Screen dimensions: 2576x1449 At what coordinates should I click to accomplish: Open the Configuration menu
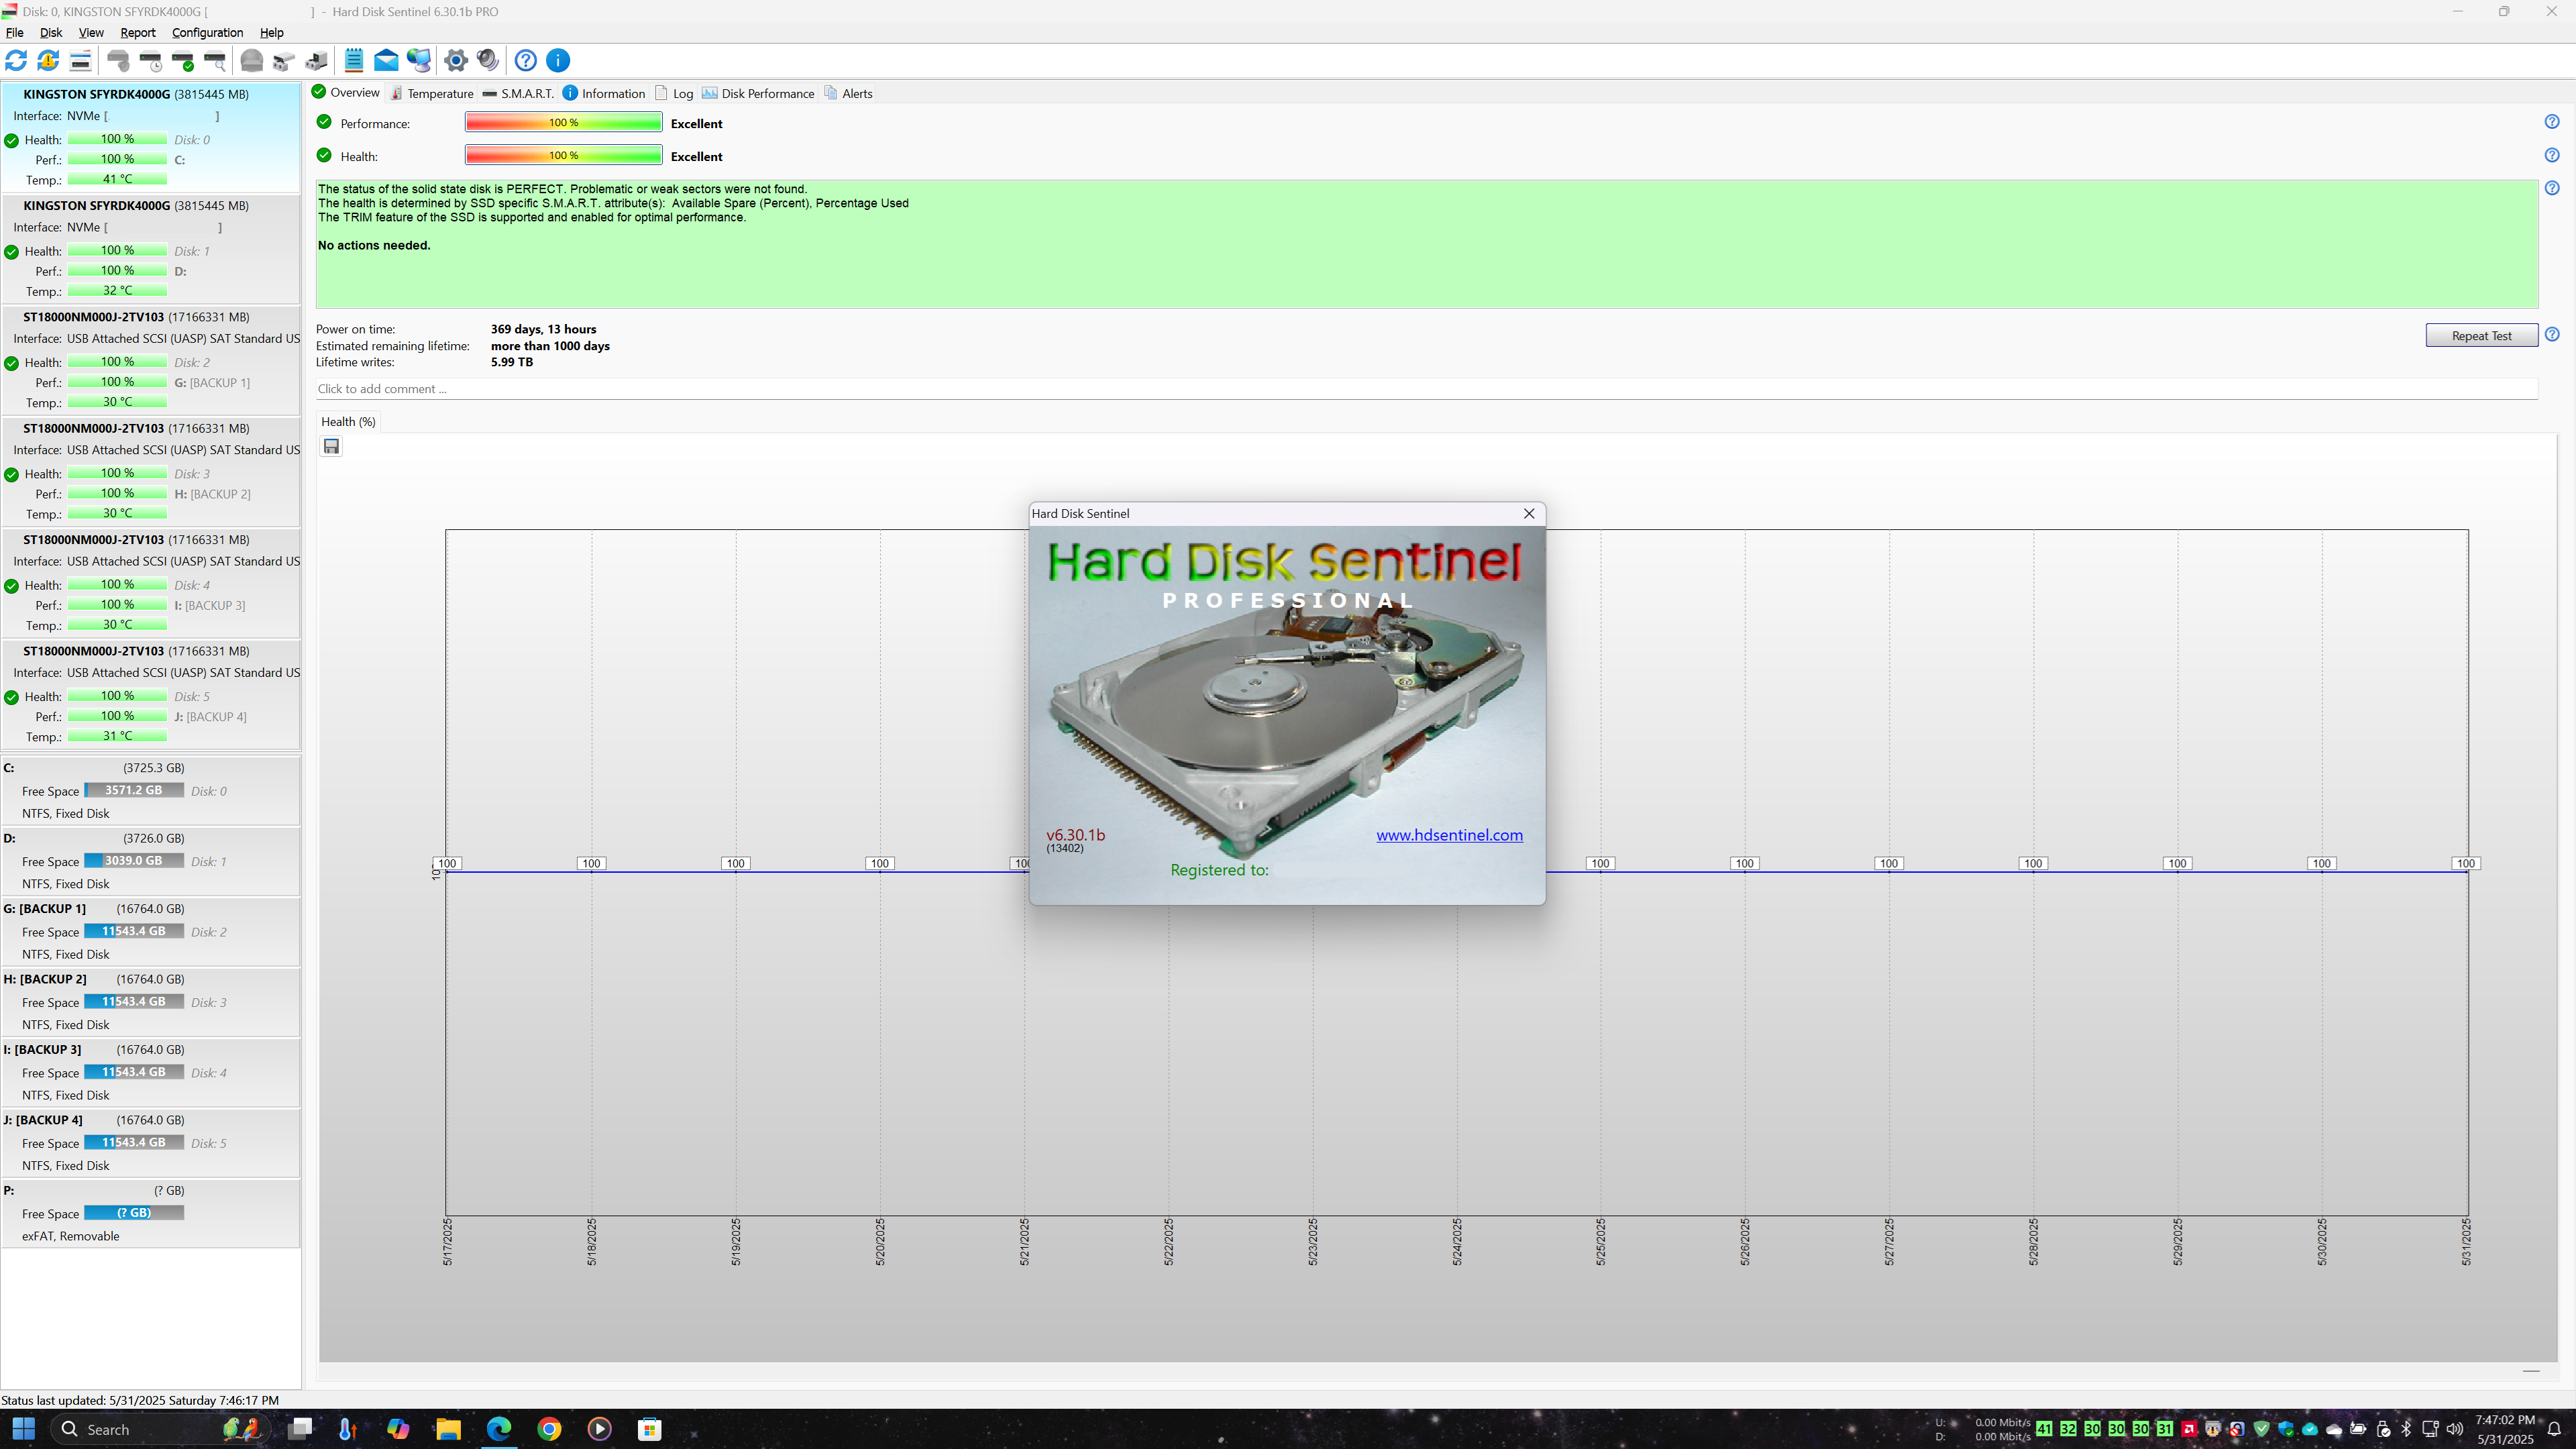pos(207,32)
